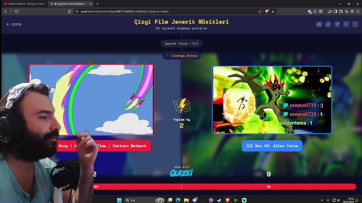Click the Quizei logo
The image size is (362, 203).
click(181, 173)
